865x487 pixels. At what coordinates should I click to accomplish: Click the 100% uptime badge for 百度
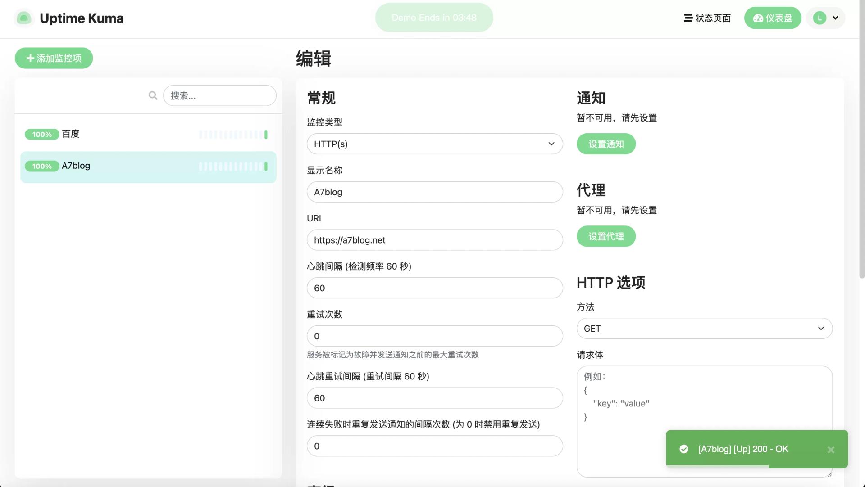[x=42, y=134]
